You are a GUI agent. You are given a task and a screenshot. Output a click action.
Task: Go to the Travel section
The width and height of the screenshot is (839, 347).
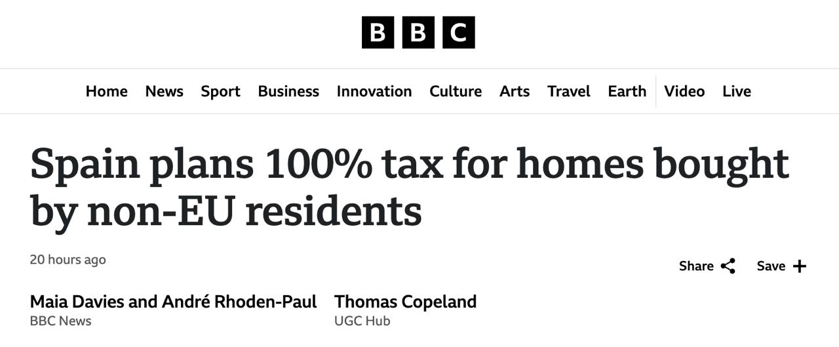(x=569, y=91)
